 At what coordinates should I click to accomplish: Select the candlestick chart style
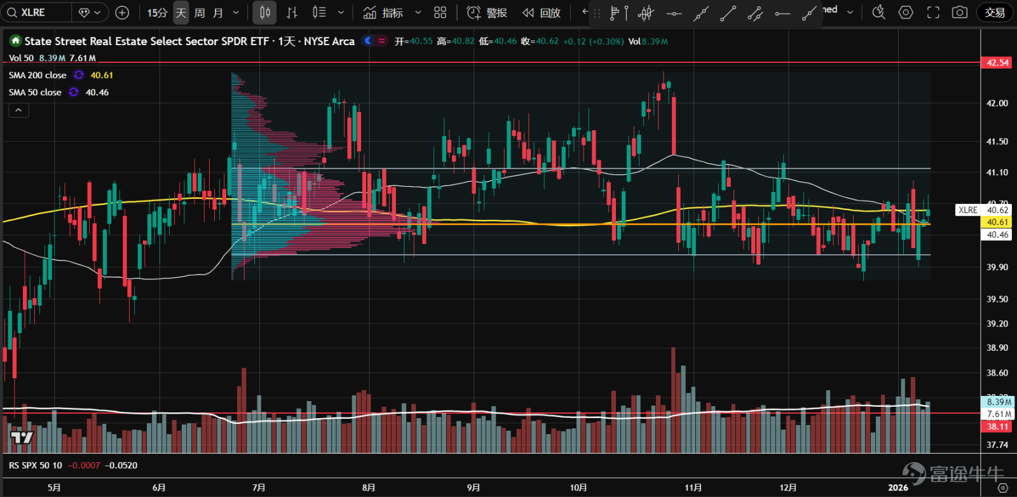pos(265,13)
